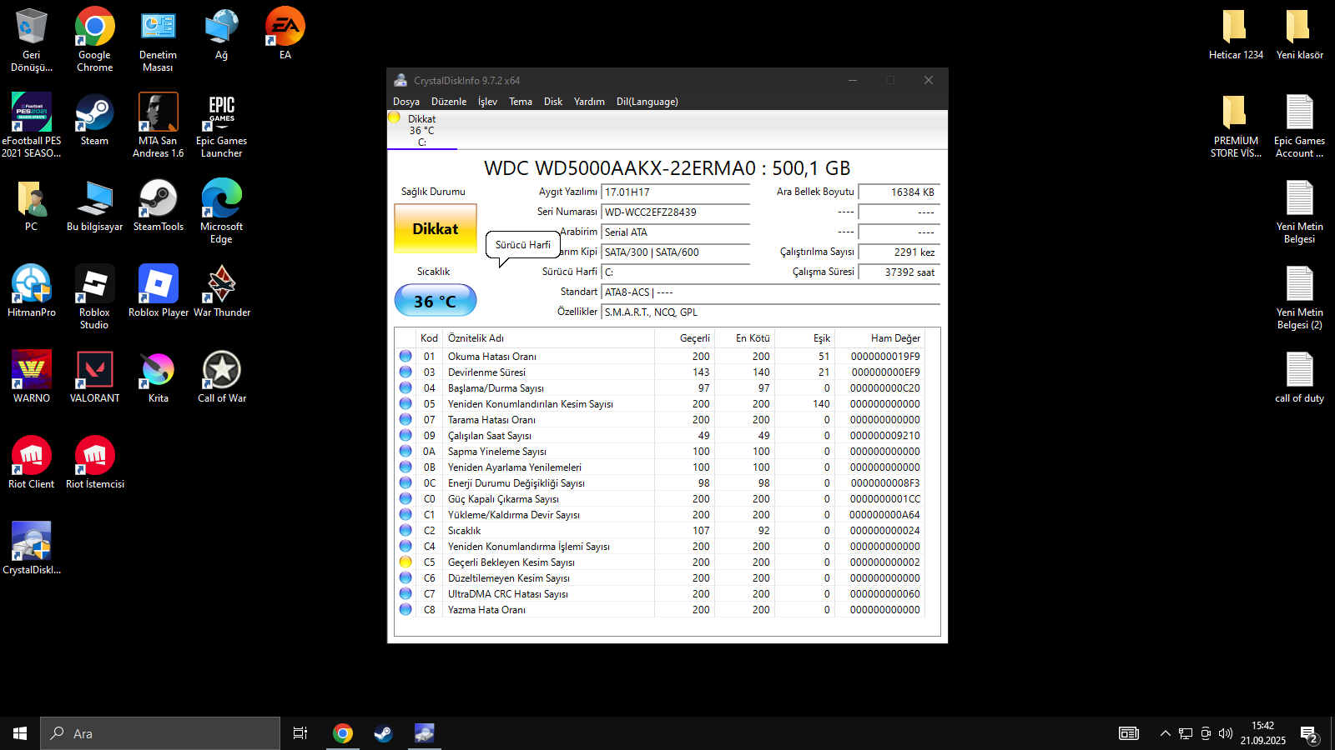Launch the Epic Games Launcher shortcut

pos(221,125)
